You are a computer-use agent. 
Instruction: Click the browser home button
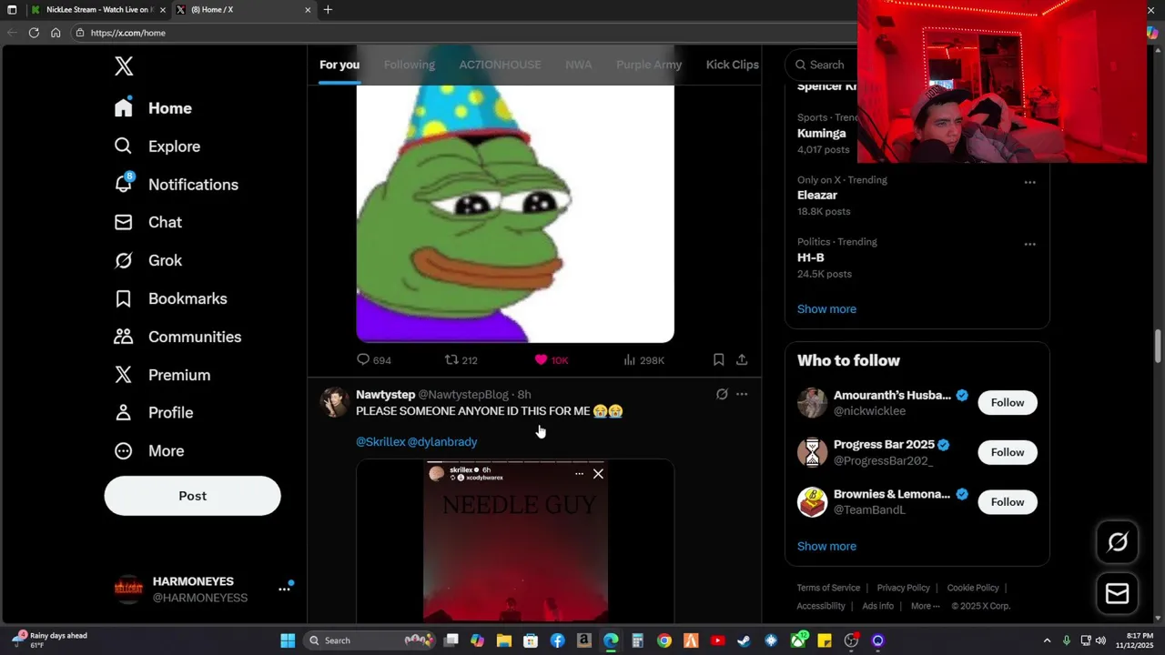coord(56,33)
